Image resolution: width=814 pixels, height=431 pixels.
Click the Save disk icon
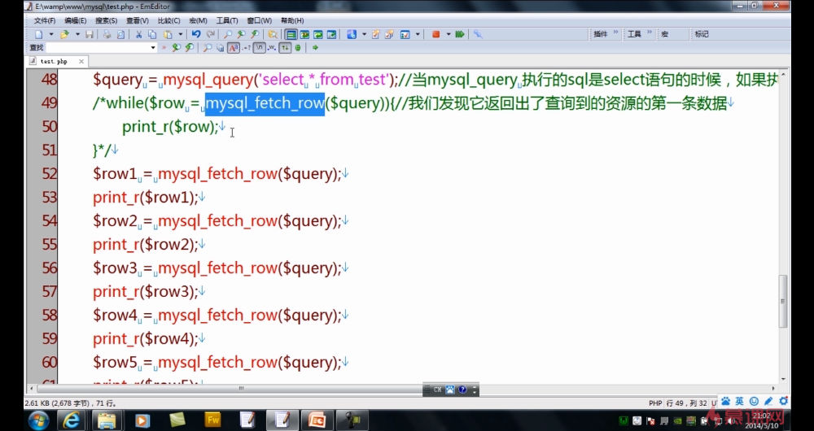tap(90, 34)
